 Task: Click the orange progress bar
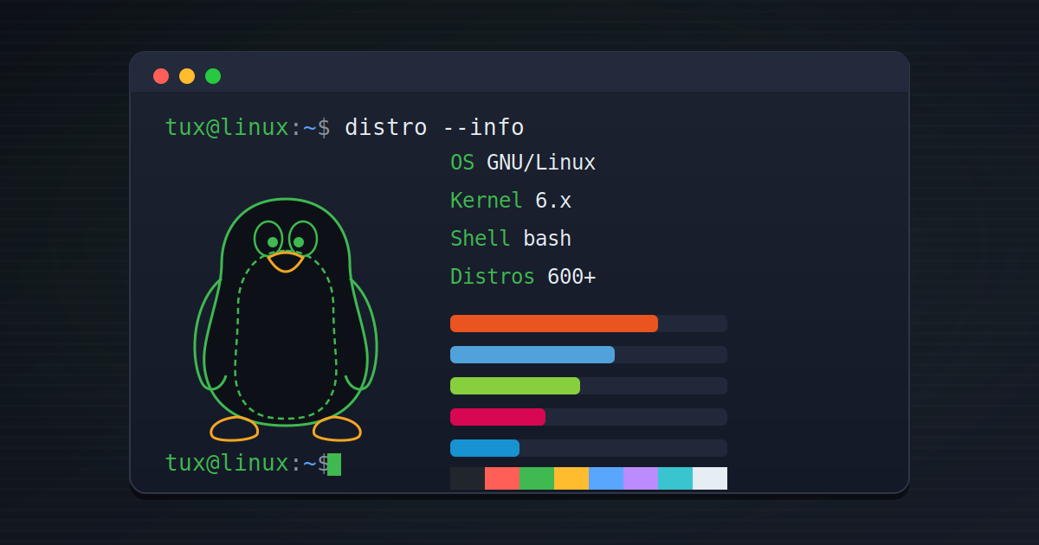(x=554, y=324)
